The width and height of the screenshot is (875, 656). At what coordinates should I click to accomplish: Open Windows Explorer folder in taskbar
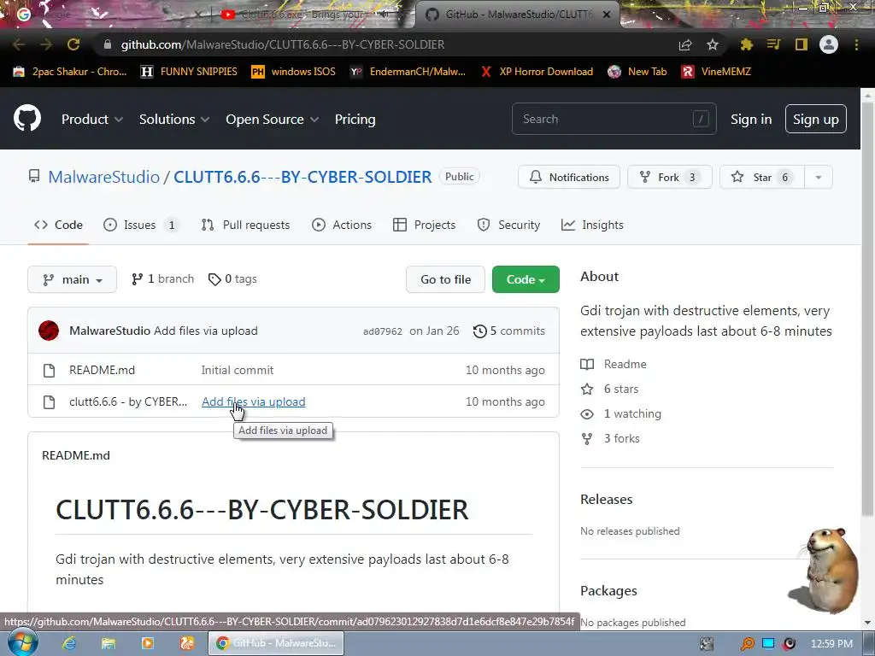[109, 643]
